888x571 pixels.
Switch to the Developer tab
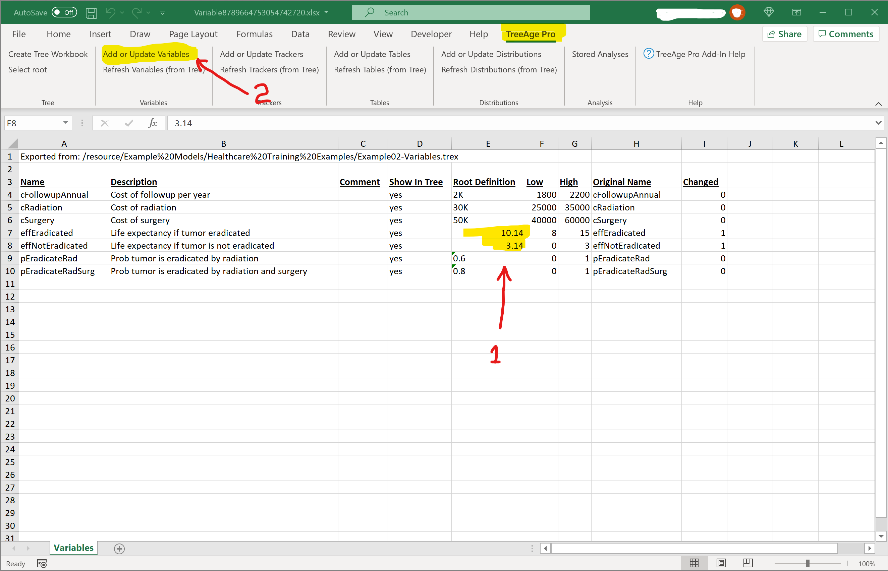coord(431,34)
